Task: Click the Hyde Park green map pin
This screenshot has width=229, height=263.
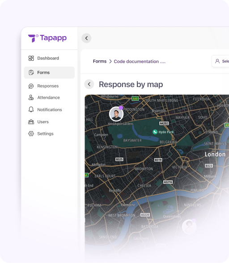Action: click(x=155, y=132)
